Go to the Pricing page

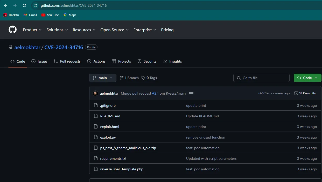[167, 30]
